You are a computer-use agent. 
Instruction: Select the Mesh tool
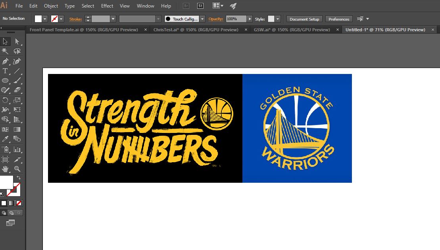5,129
